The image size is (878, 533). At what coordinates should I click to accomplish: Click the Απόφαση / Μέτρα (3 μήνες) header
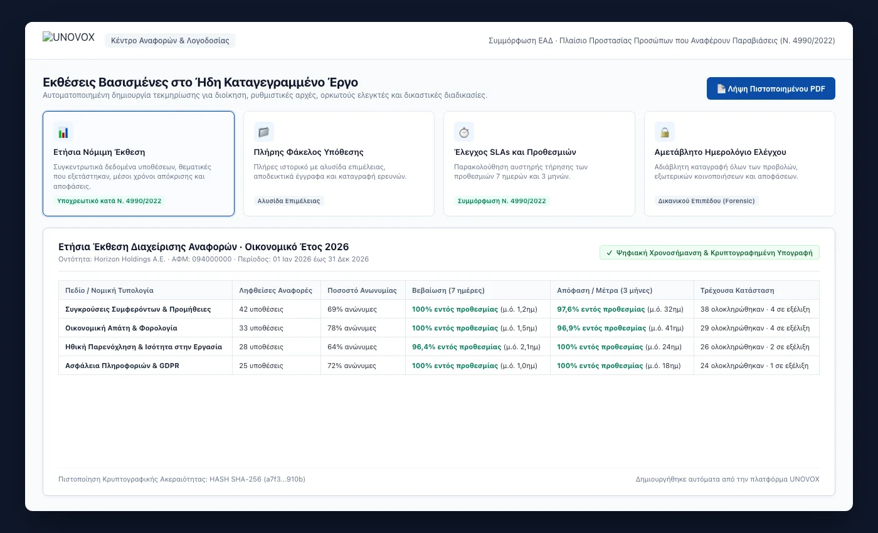pos(622,290)
